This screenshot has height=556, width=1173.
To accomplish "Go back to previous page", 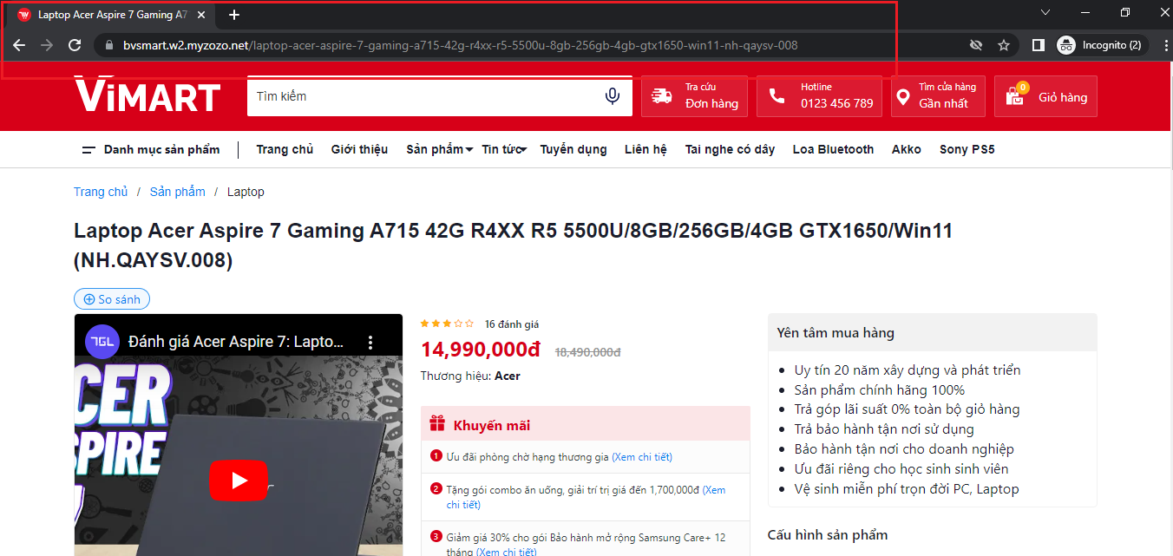I will 19,45.
